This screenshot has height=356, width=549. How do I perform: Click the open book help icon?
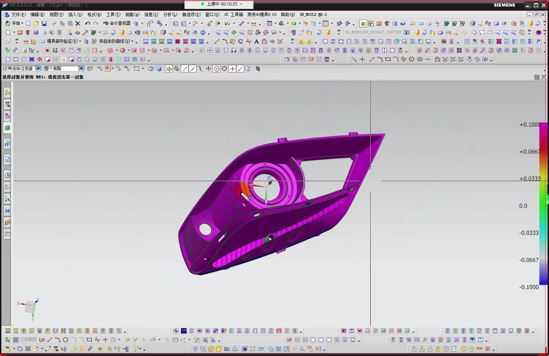click(x=407, y=32)
